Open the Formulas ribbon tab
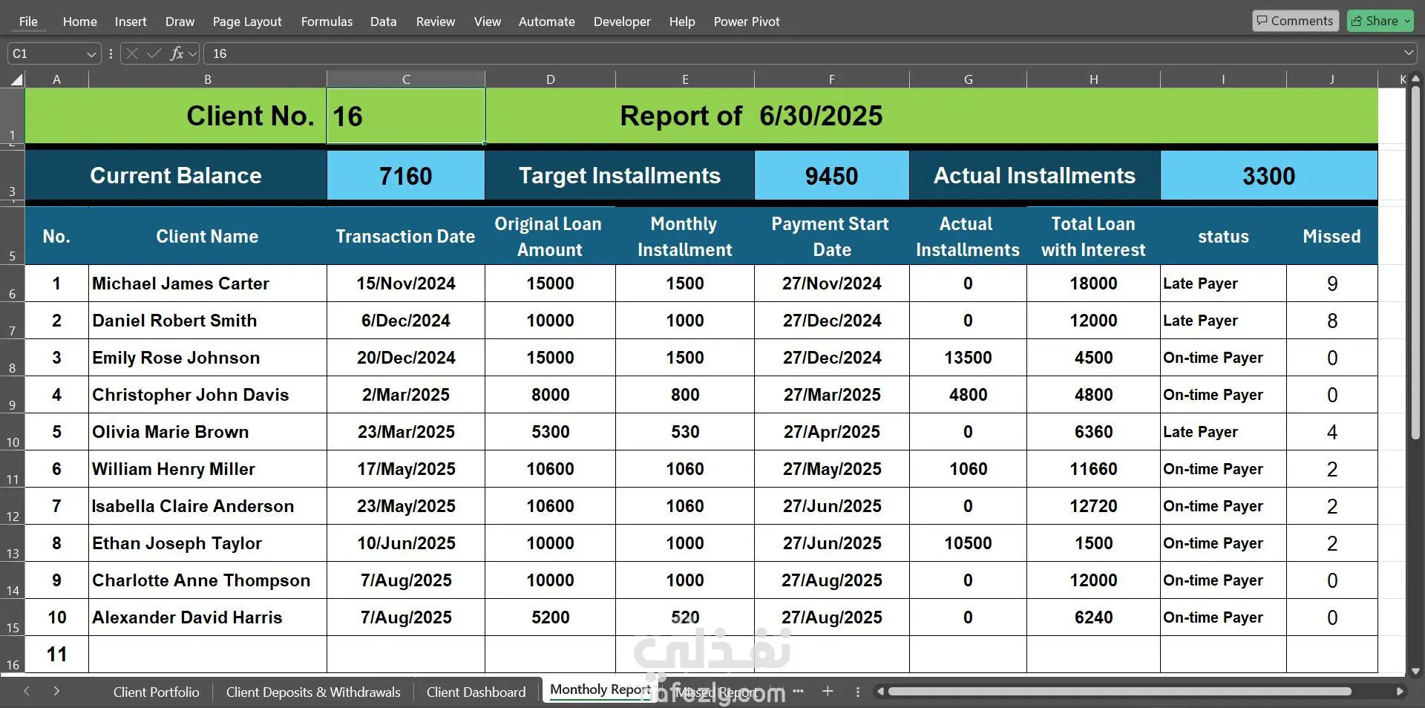The height and width of the screenshot is (708, 1425). (327, 22)
